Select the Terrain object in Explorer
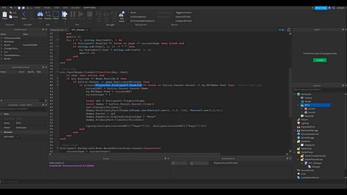This screenshot has width=347, height=195. 307,101
